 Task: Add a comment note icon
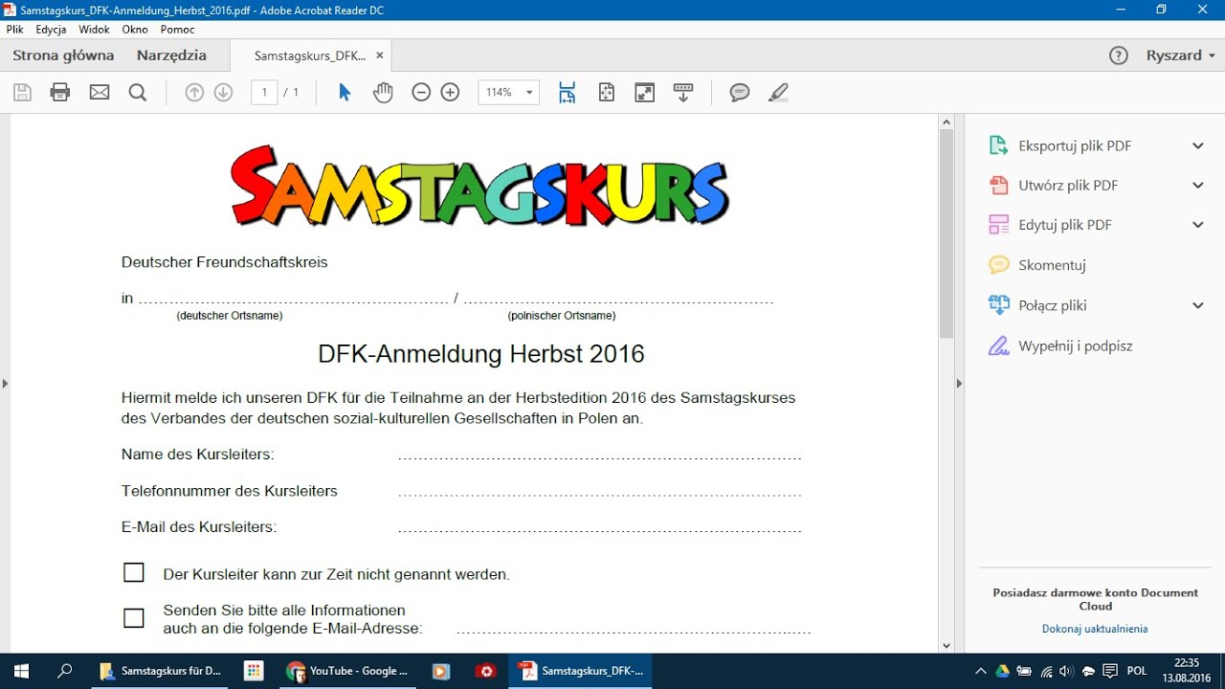(x=740, y=93)
